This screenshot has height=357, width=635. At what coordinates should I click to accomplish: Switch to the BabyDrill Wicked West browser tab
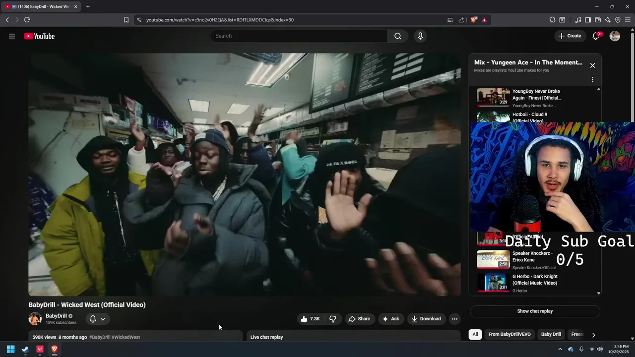pos(40,6)
